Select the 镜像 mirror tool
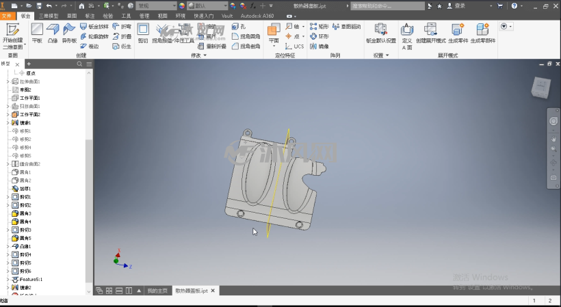This screenshot has height=307, width=561. pos(319,46)
